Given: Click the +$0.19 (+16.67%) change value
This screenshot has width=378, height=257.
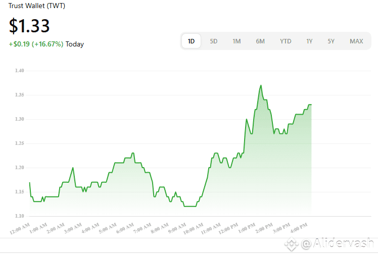Looking at the screenshot, I should (x=36, y=44).
